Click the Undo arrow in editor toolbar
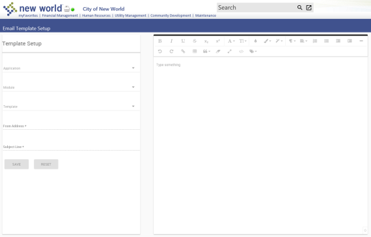This screenshot has width=371, height=237. (x=160, y=51)
